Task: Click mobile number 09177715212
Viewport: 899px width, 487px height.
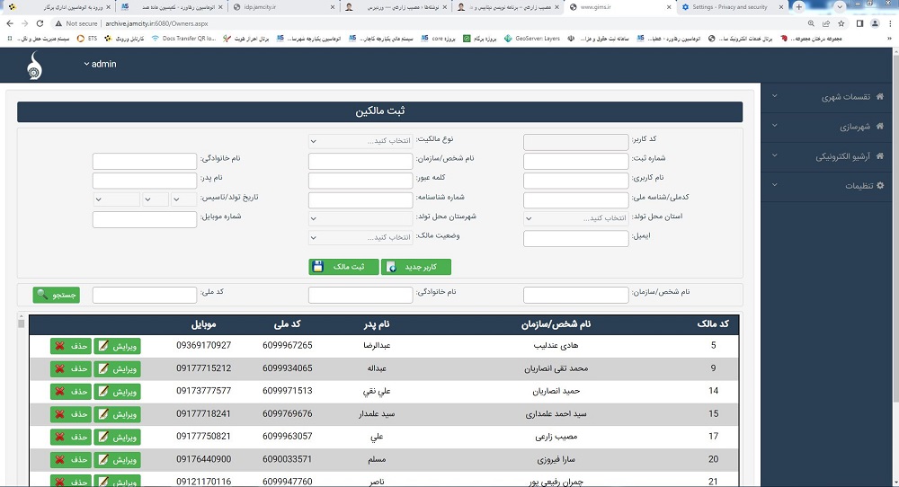Action: point(203,368)
